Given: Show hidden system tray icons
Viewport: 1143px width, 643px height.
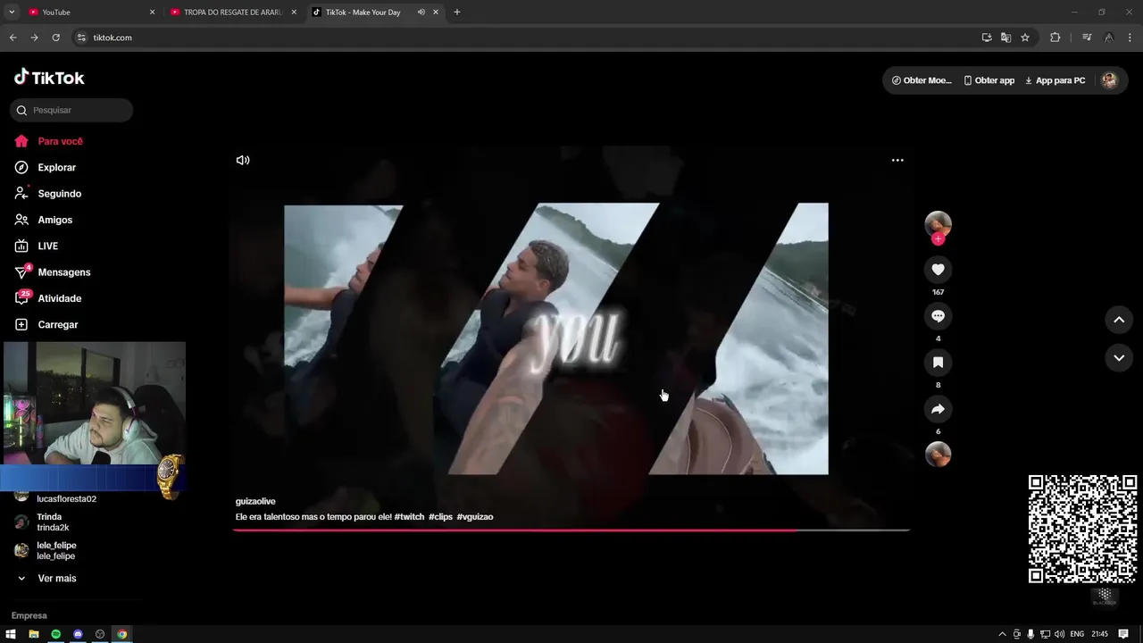Looking at the screenshot, I should click(x=1002, y=634).
